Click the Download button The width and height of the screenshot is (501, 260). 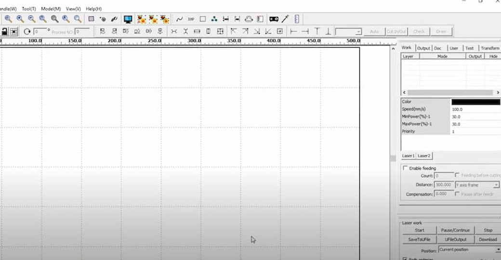pos(488,239)
